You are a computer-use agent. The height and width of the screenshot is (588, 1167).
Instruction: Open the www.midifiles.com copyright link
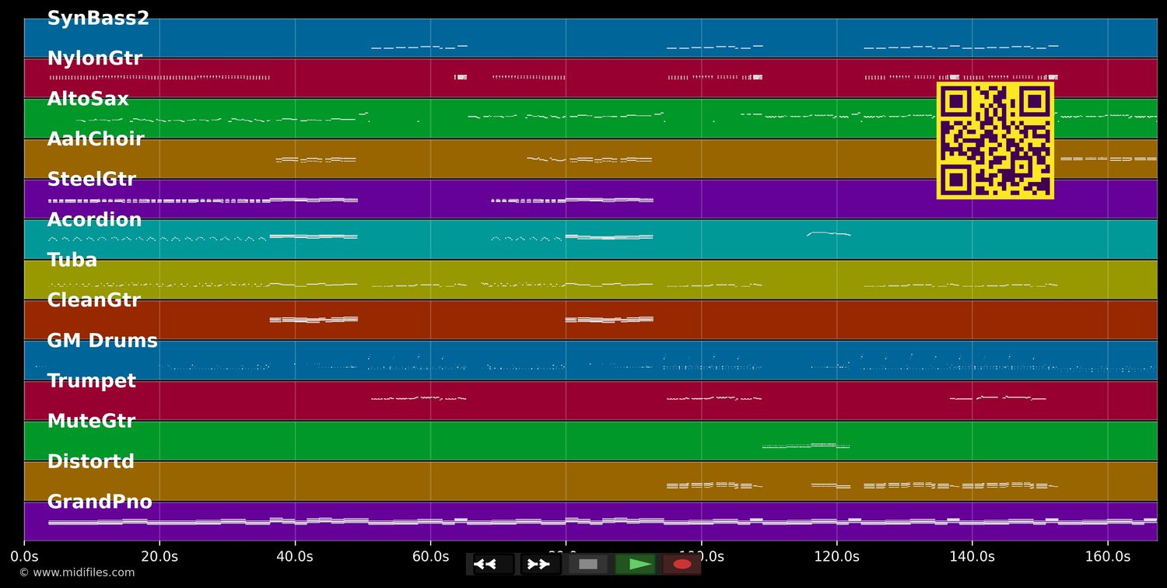[x=76, y=572]
